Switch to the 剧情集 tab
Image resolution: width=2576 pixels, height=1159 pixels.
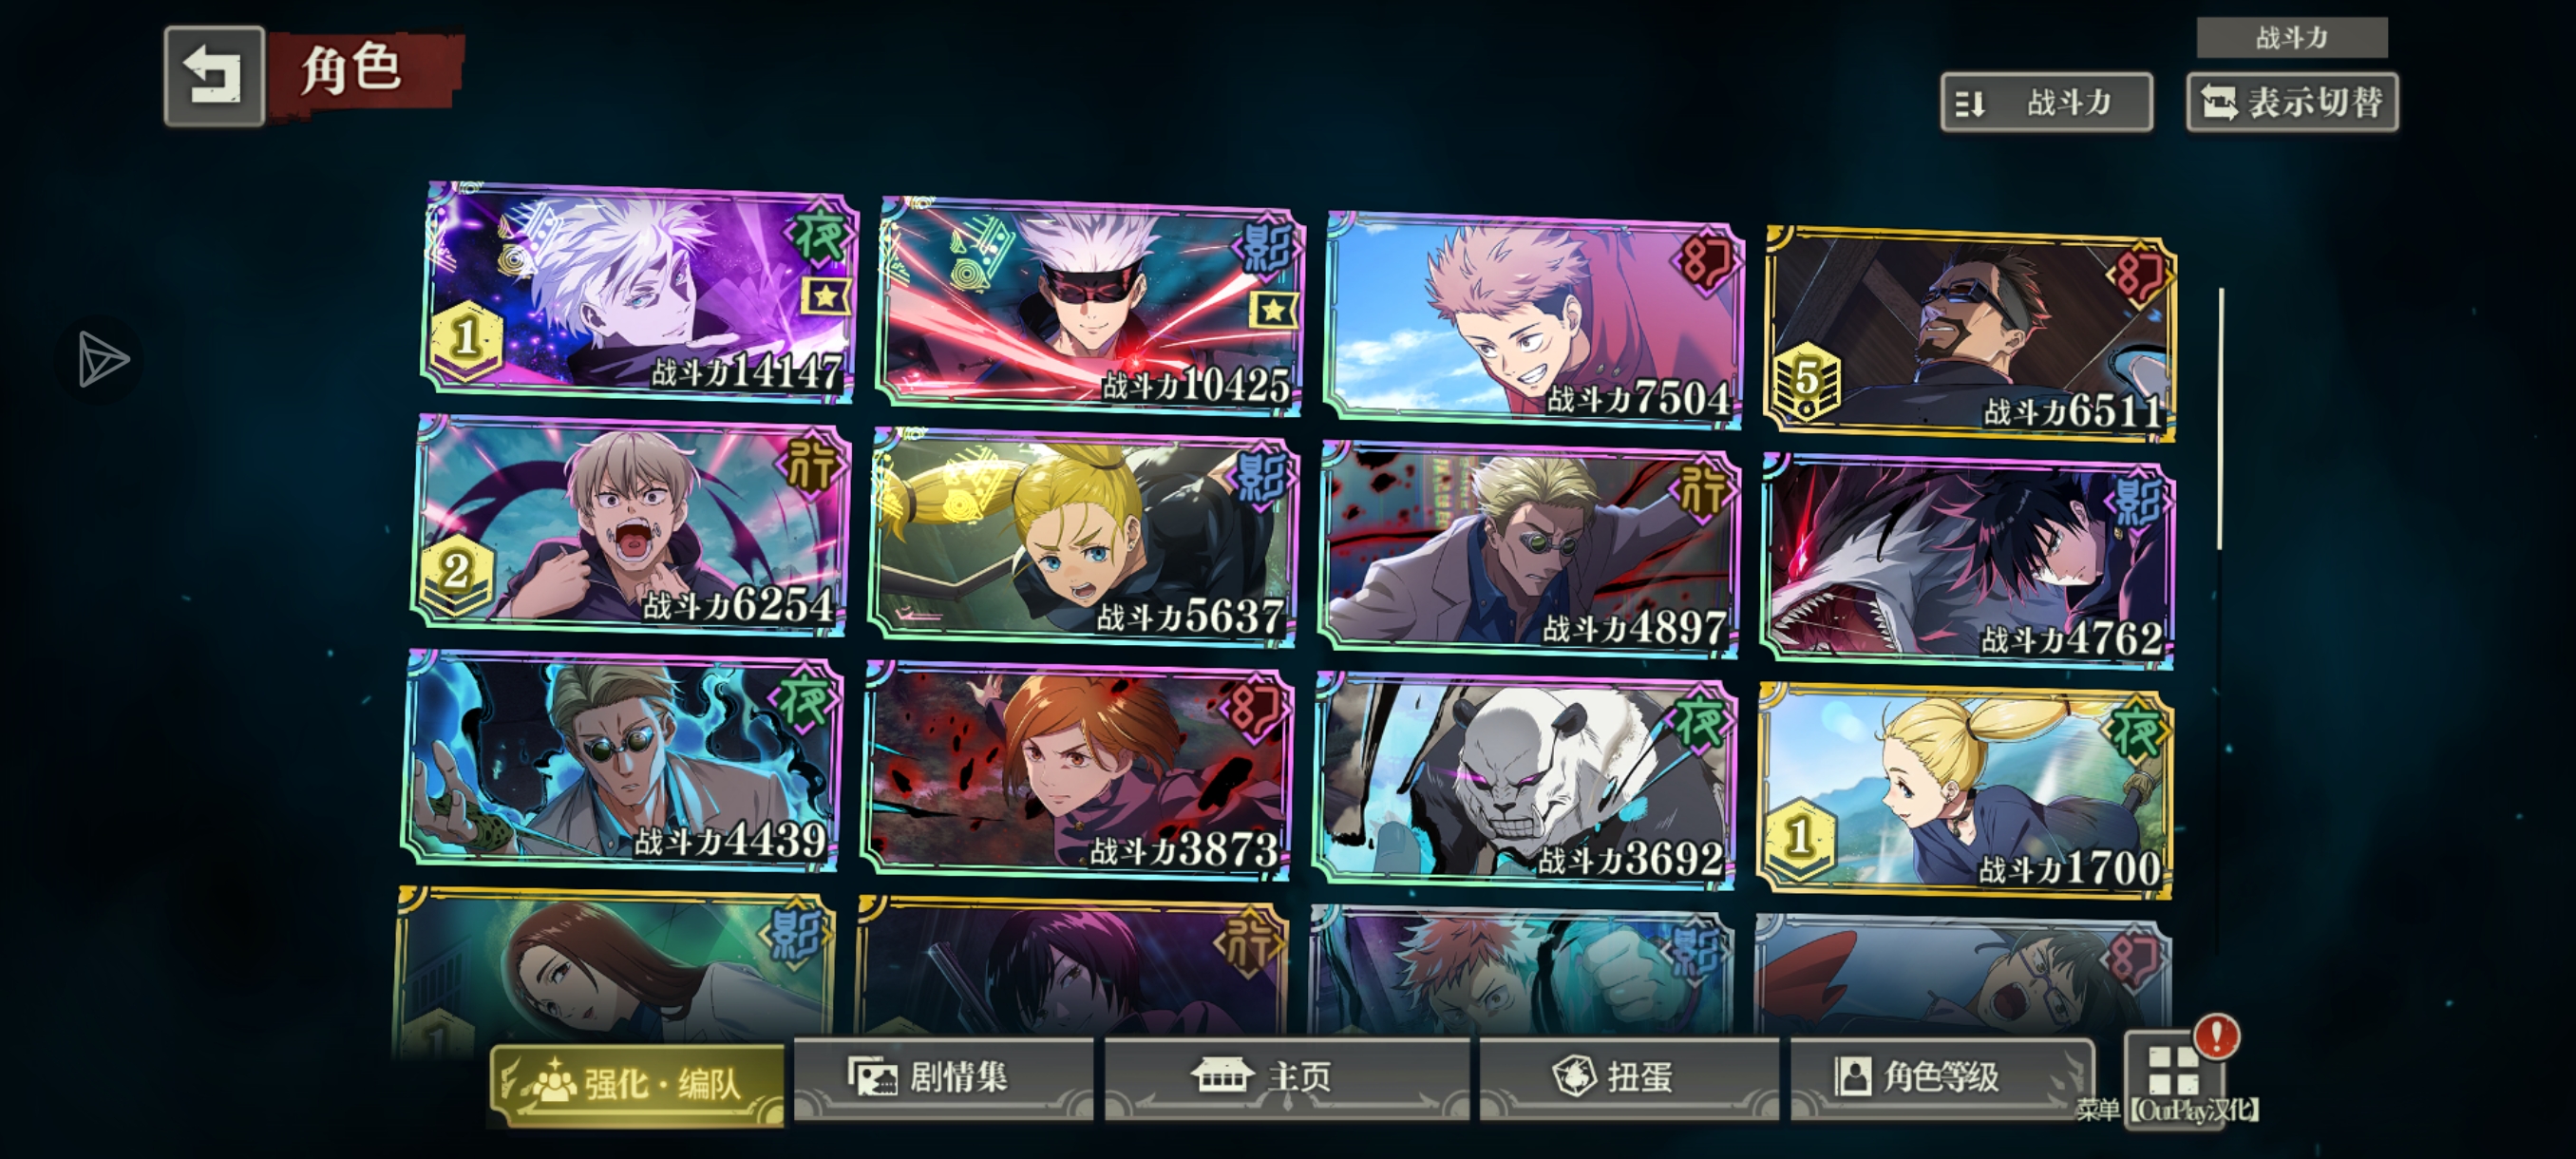943,1078
